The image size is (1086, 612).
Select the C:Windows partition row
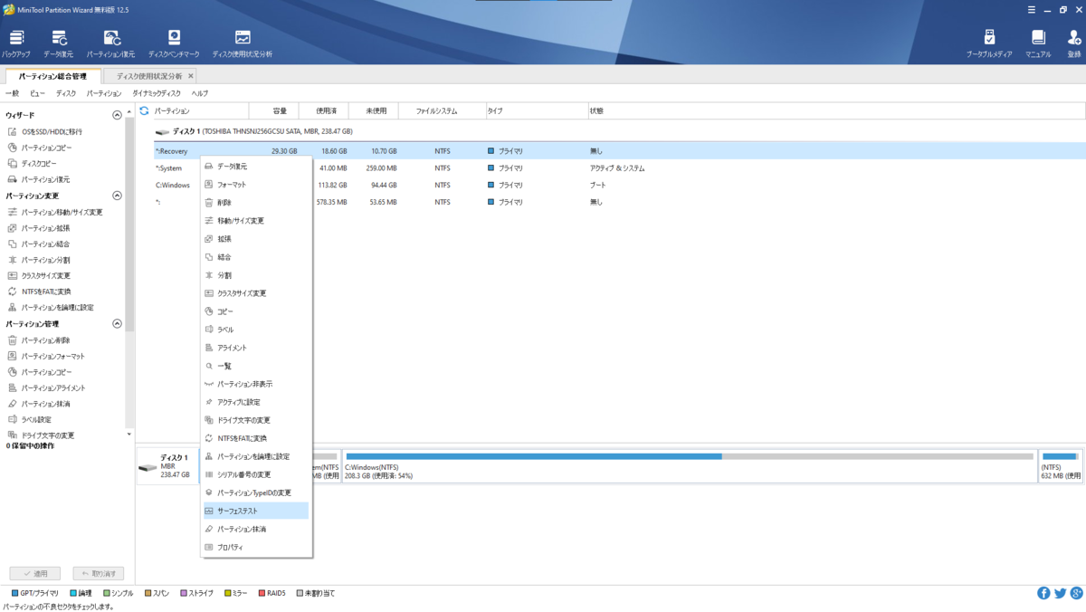pyautogui.click(x=619, y=185)
